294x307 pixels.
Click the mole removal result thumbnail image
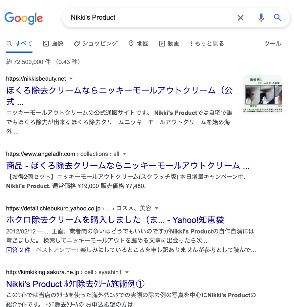[262, 95]
